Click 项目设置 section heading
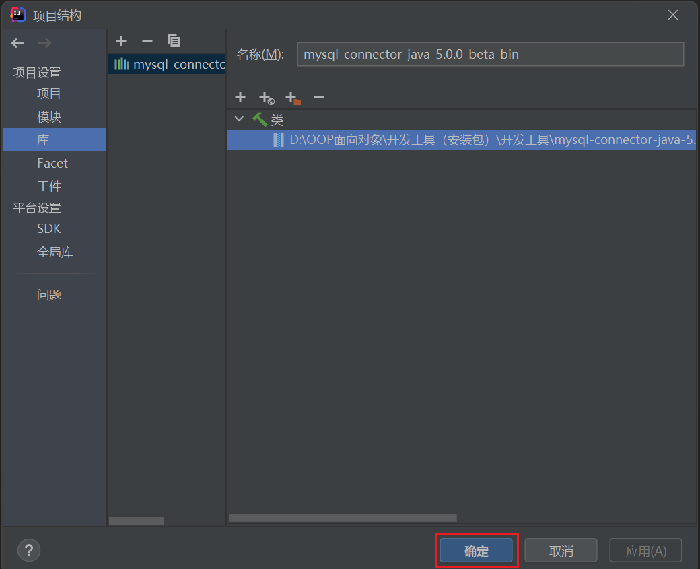Image resolution: width=700 pixels, height=569 pixels. pos(36,72)
